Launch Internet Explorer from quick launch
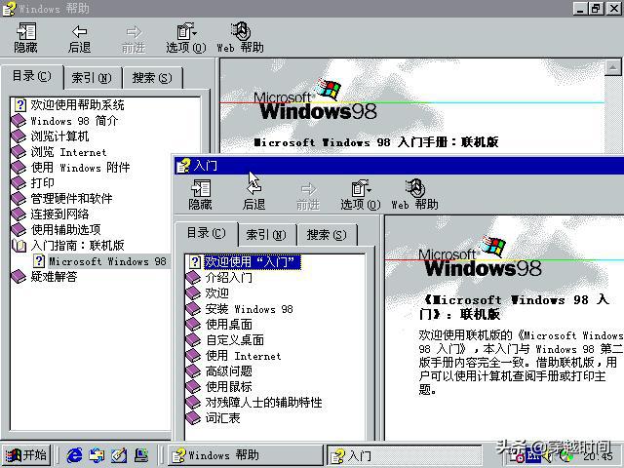 pyautogui.click(x=75, y=455)
